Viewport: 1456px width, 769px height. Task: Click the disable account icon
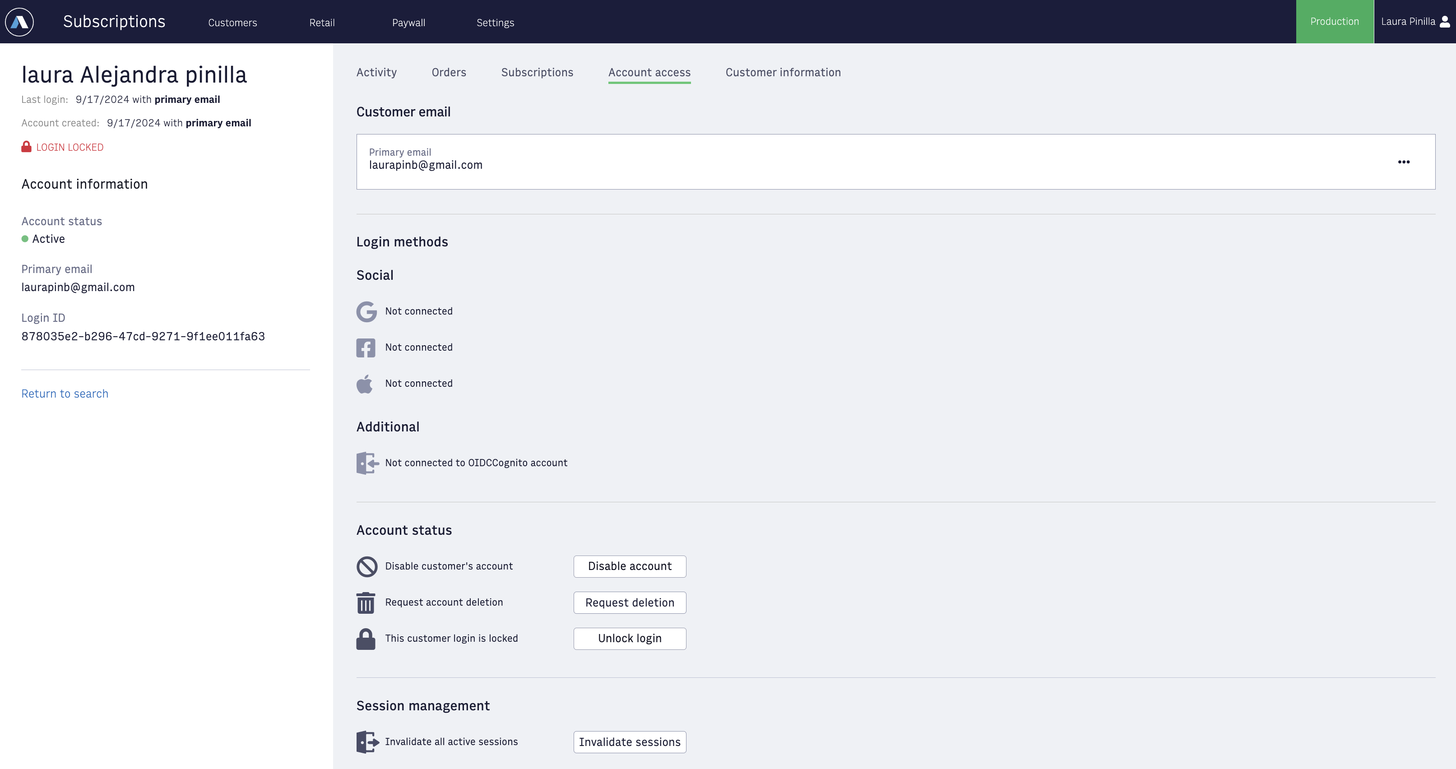[366, 566]
